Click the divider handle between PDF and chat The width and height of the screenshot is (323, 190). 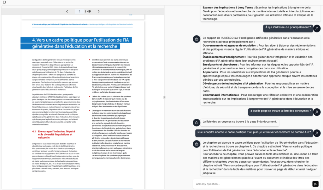click(x=164, y=97)
